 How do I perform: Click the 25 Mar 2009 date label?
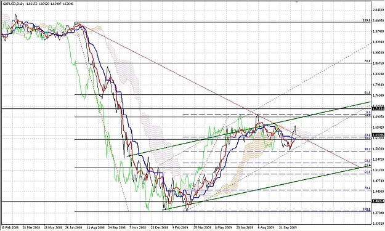203,227
